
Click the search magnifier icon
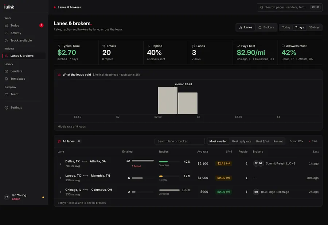(x=261, y=7)
